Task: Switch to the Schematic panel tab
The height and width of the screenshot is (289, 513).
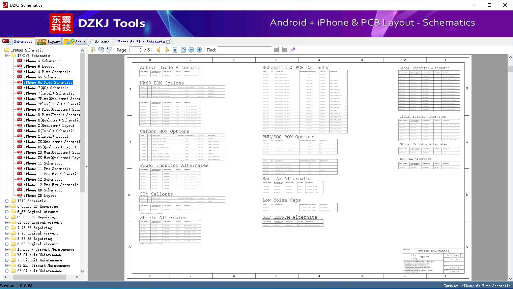Action: [18, 41]
